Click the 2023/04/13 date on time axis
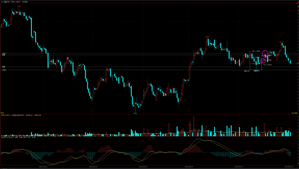299x169 pixels. click(x=239, y=167)
